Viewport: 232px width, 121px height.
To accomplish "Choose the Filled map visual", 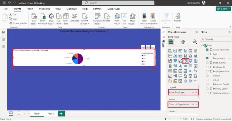I will [175, 66].
